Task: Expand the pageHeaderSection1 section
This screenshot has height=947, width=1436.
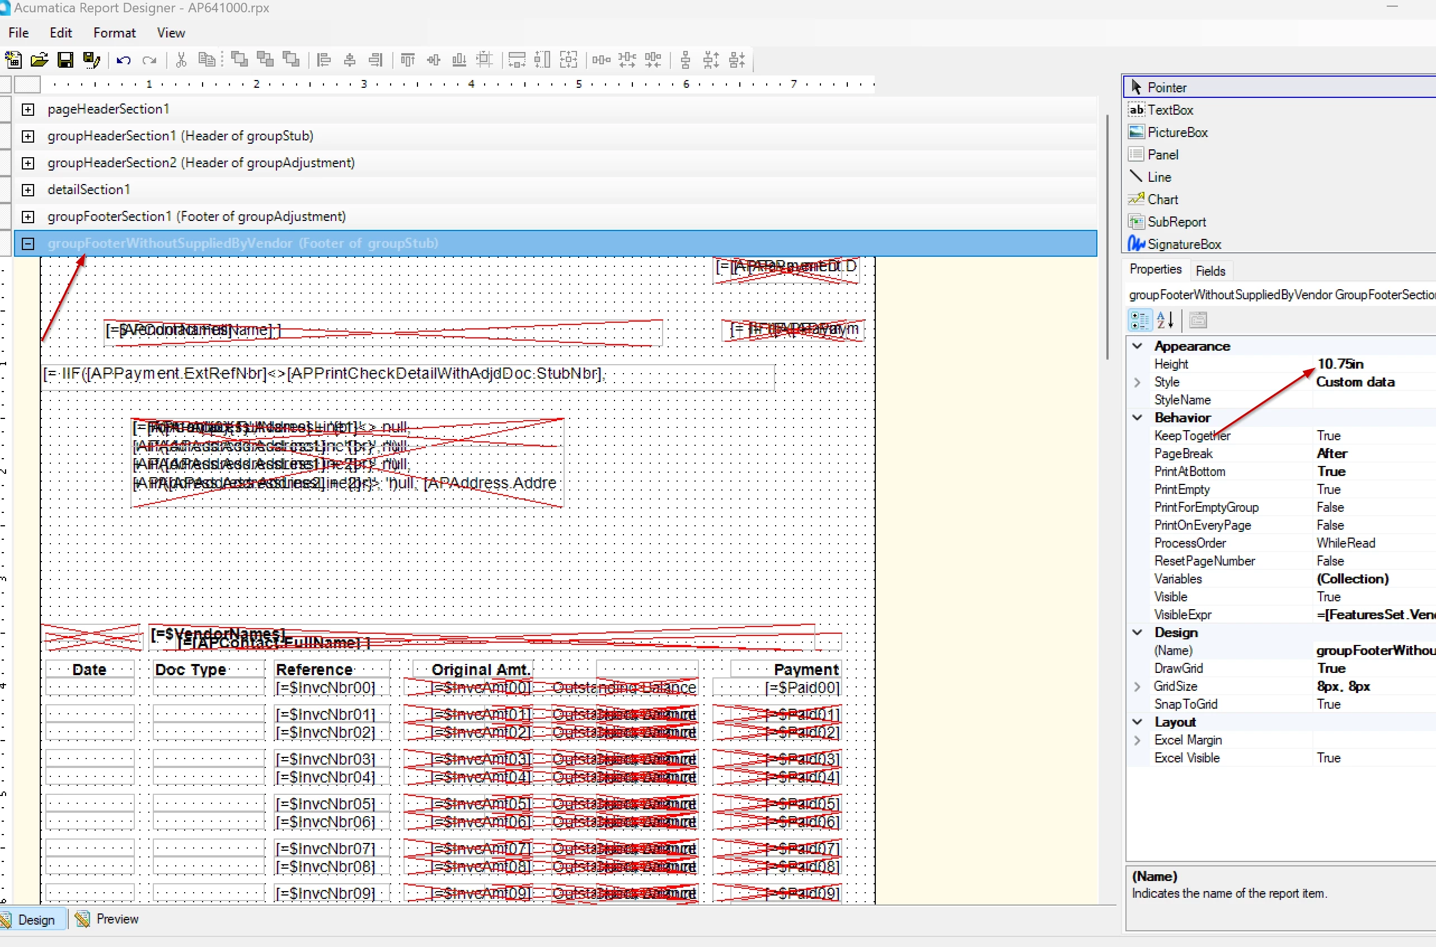Action: click(x=28, y=109)
